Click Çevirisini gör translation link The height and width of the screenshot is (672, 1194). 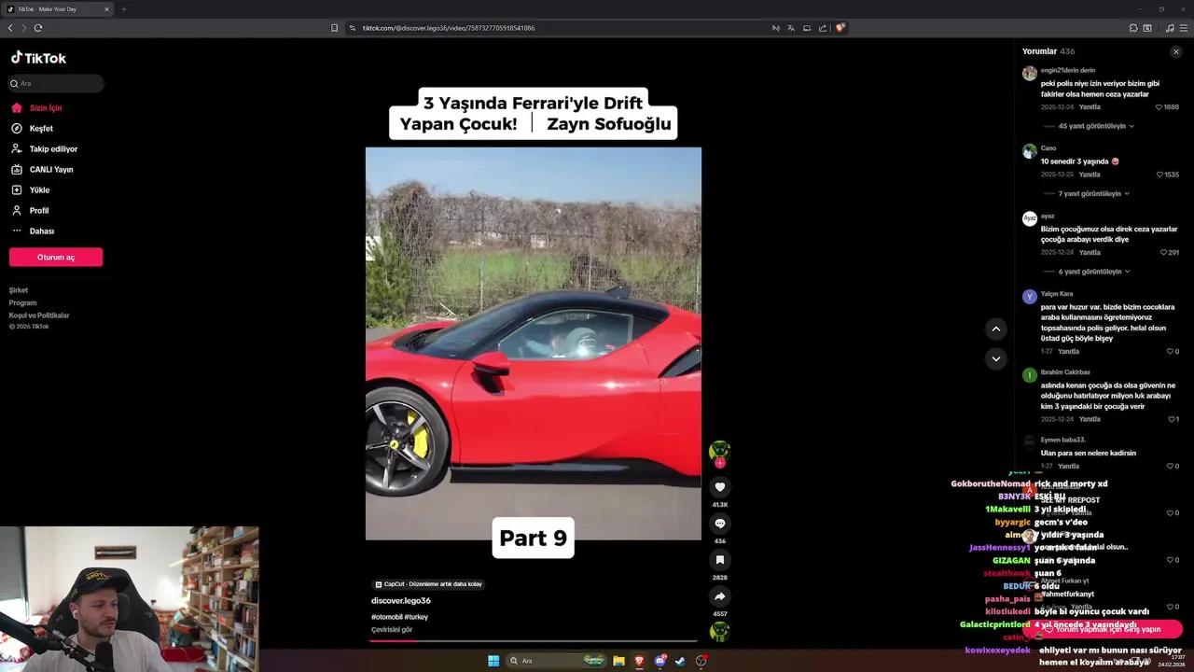(x=392, y=630)
